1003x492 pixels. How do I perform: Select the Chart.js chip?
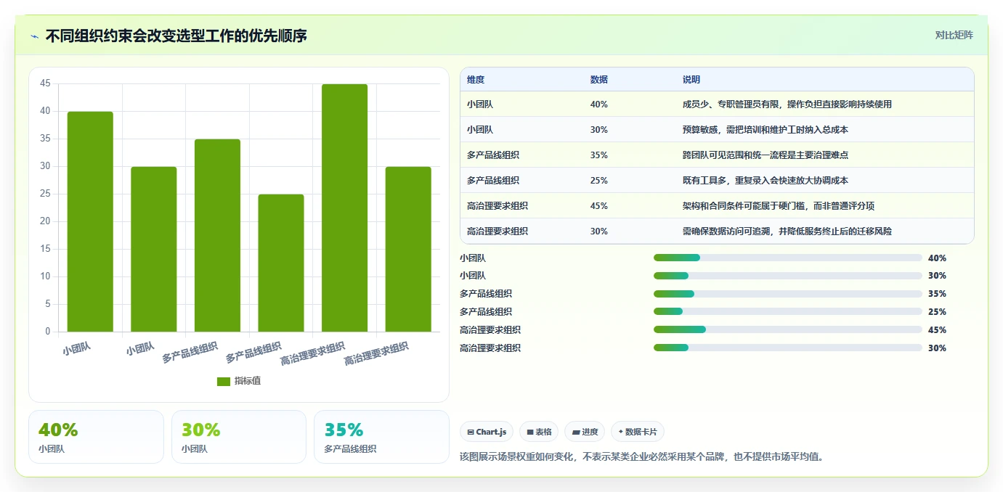pyautogui.click(x=487, y=432)
